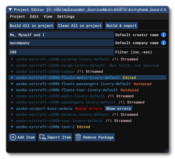Close the Project Editor window
Screen dimensions: 175x159
(165, 10)
